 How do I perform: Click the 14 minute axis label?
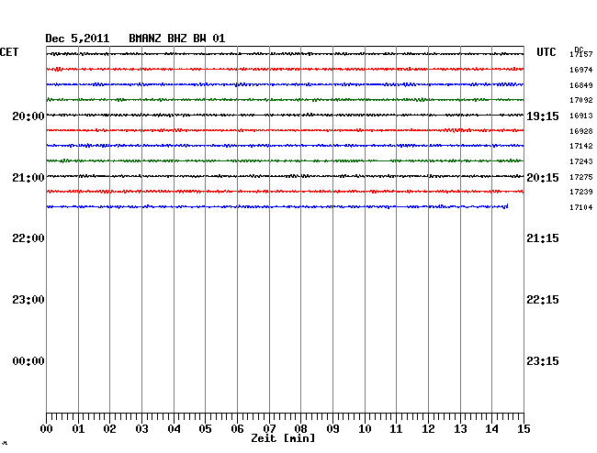click(491, 429)
